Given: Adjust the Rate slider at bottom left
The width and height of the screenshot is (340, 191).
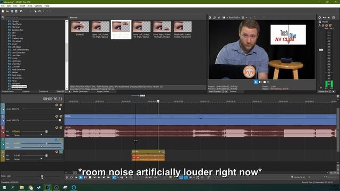Looking at the screenshot, I should [x=42, y=177].
